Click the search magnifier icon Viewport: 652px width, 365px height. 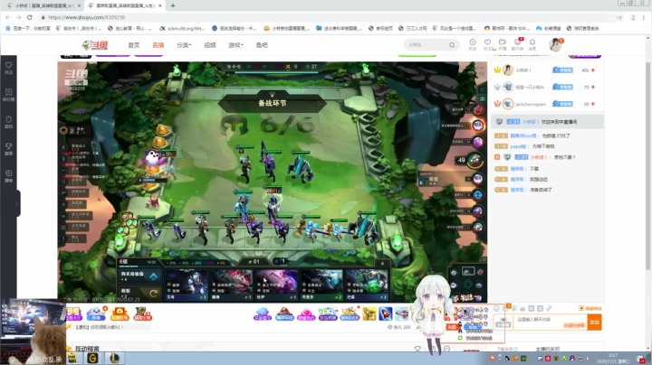click(x=452, y=45)
